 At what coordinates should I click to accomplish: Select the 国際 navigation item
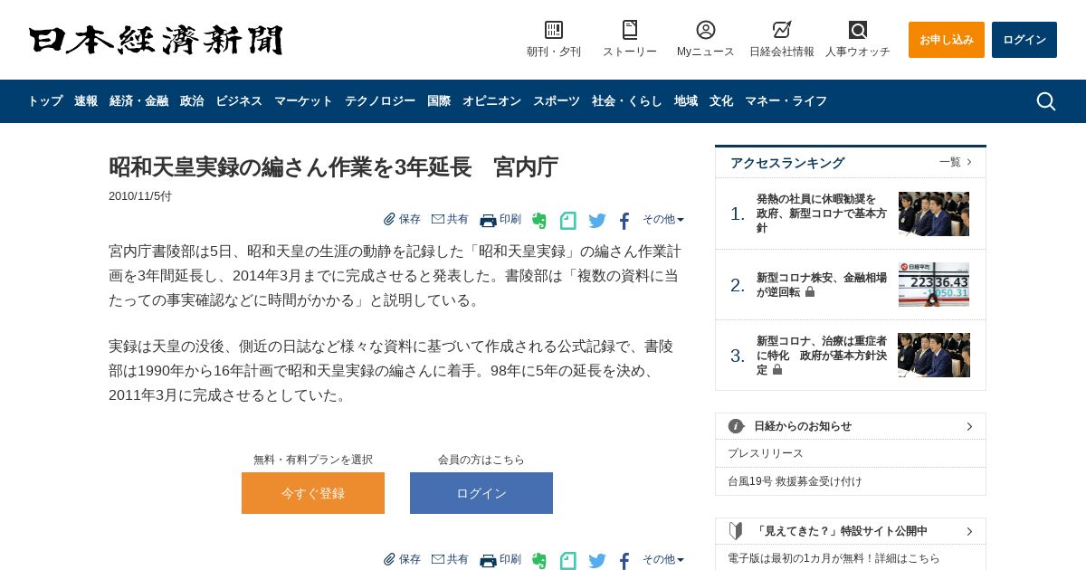click(439, 101)
